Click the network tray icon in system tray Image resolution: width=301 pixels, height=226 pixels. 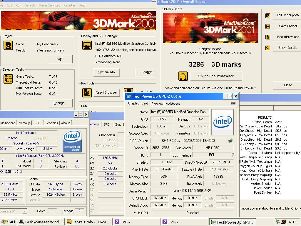coord(277,222)
